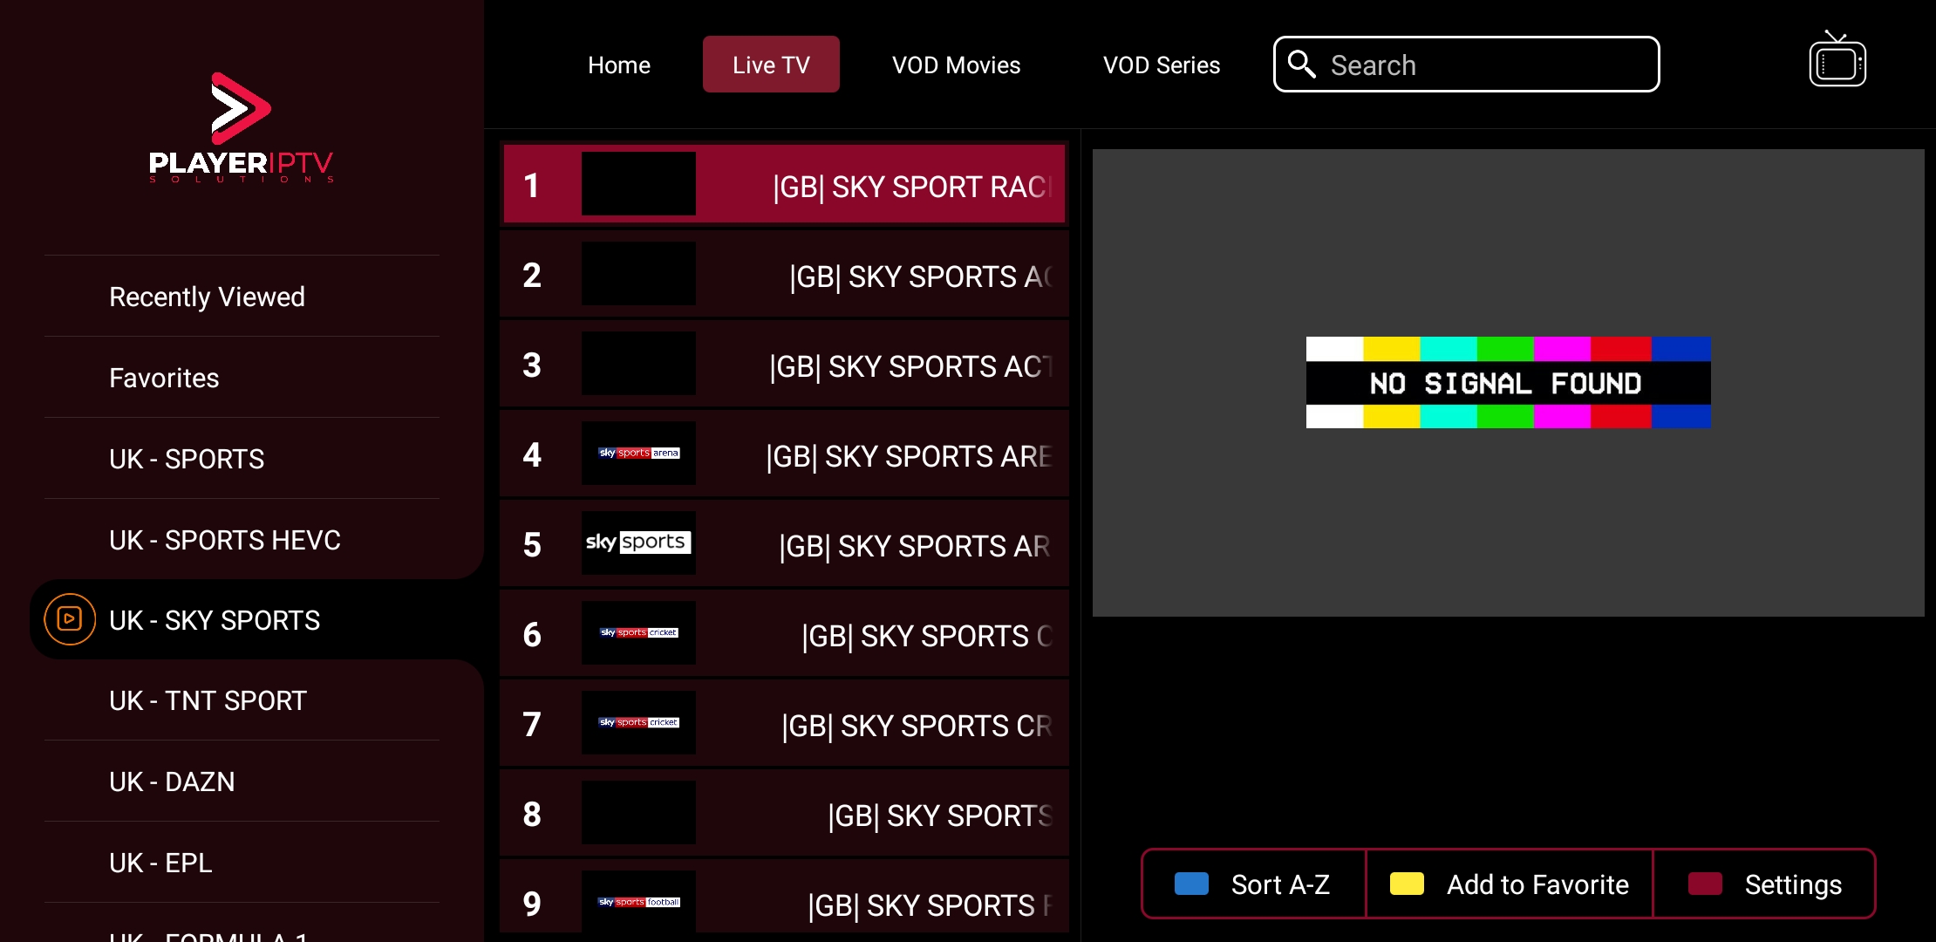Expand the UK - SPORTS HEVC category
The width and height of the screenshot is (1936, 942).
[225, 539]
